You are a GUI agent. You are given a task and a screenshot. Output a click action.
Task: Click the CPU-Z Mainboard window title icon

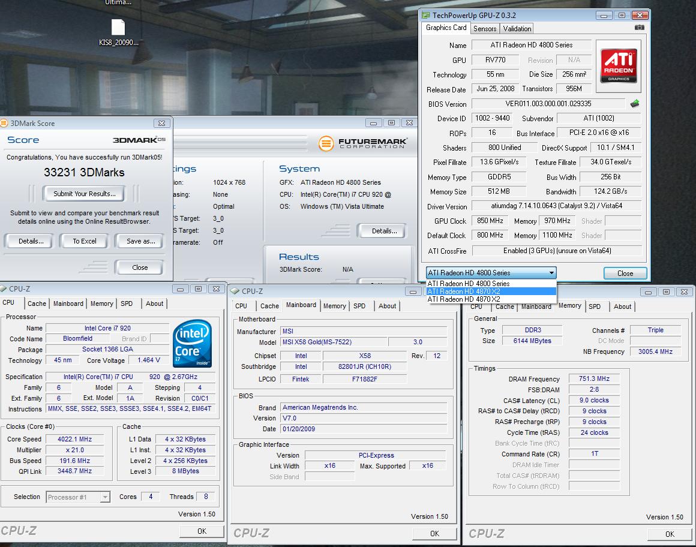tap(235, 291)
